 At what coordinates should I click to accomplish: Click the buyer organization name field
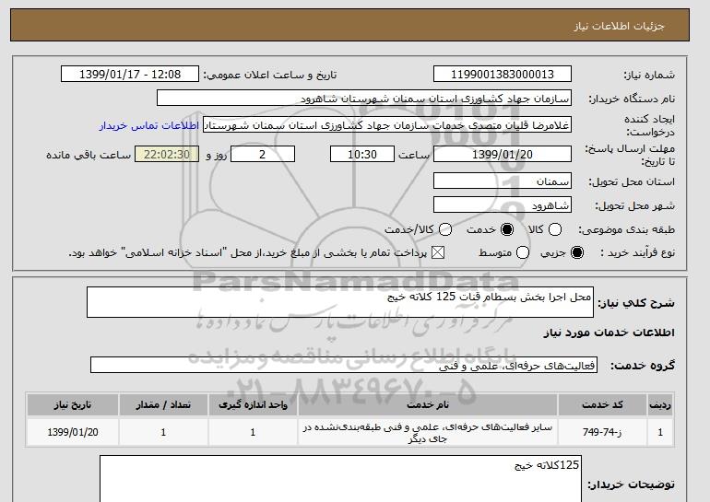tap(364, 99)
